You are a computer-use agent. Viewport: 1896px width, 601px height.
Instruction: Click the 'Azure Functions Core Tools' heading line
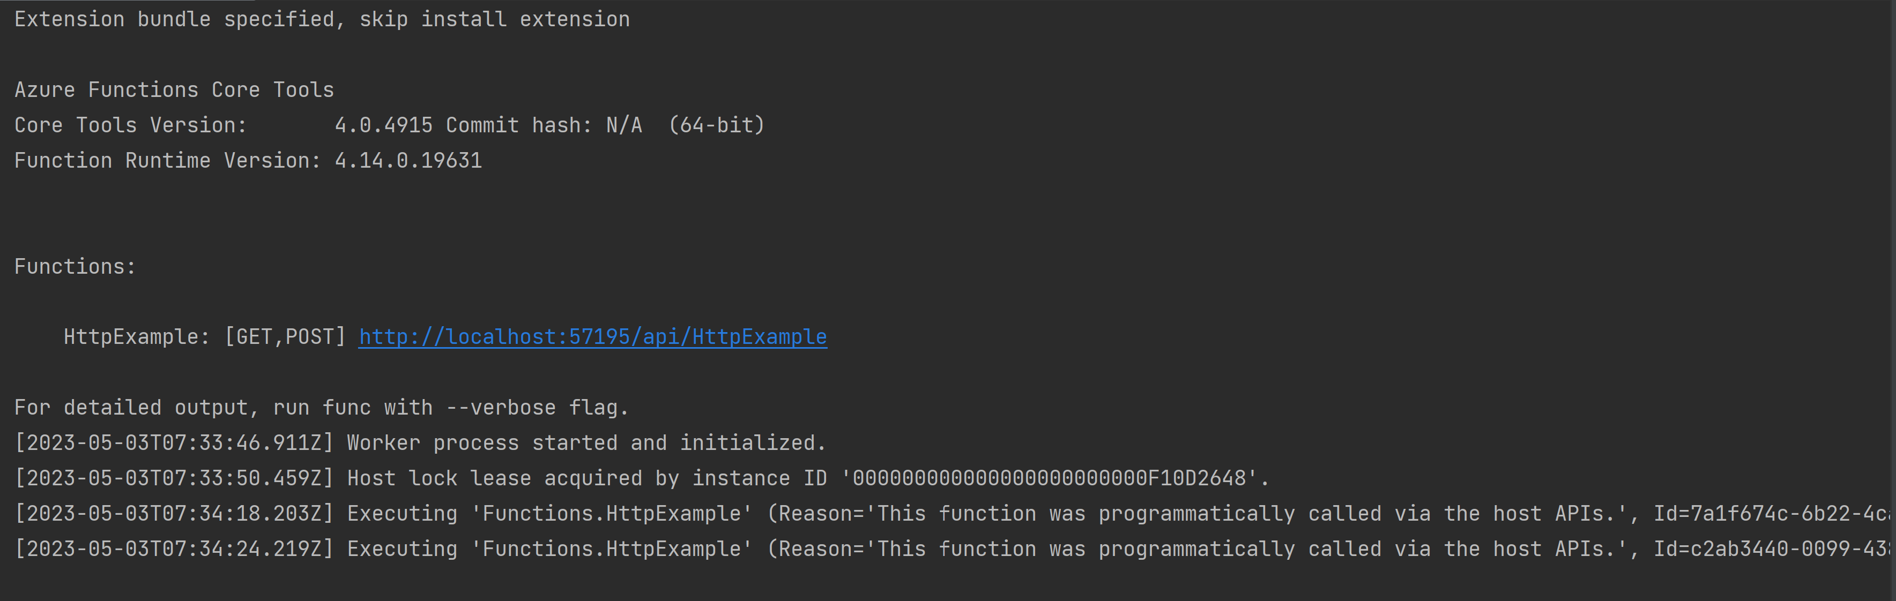[x=174, y=90]
